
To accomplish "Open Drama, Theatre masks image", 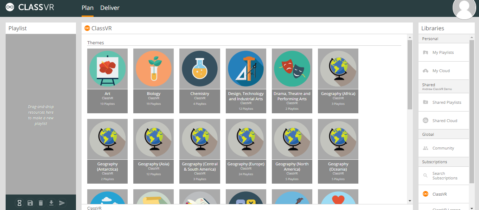I will [292, 69].
